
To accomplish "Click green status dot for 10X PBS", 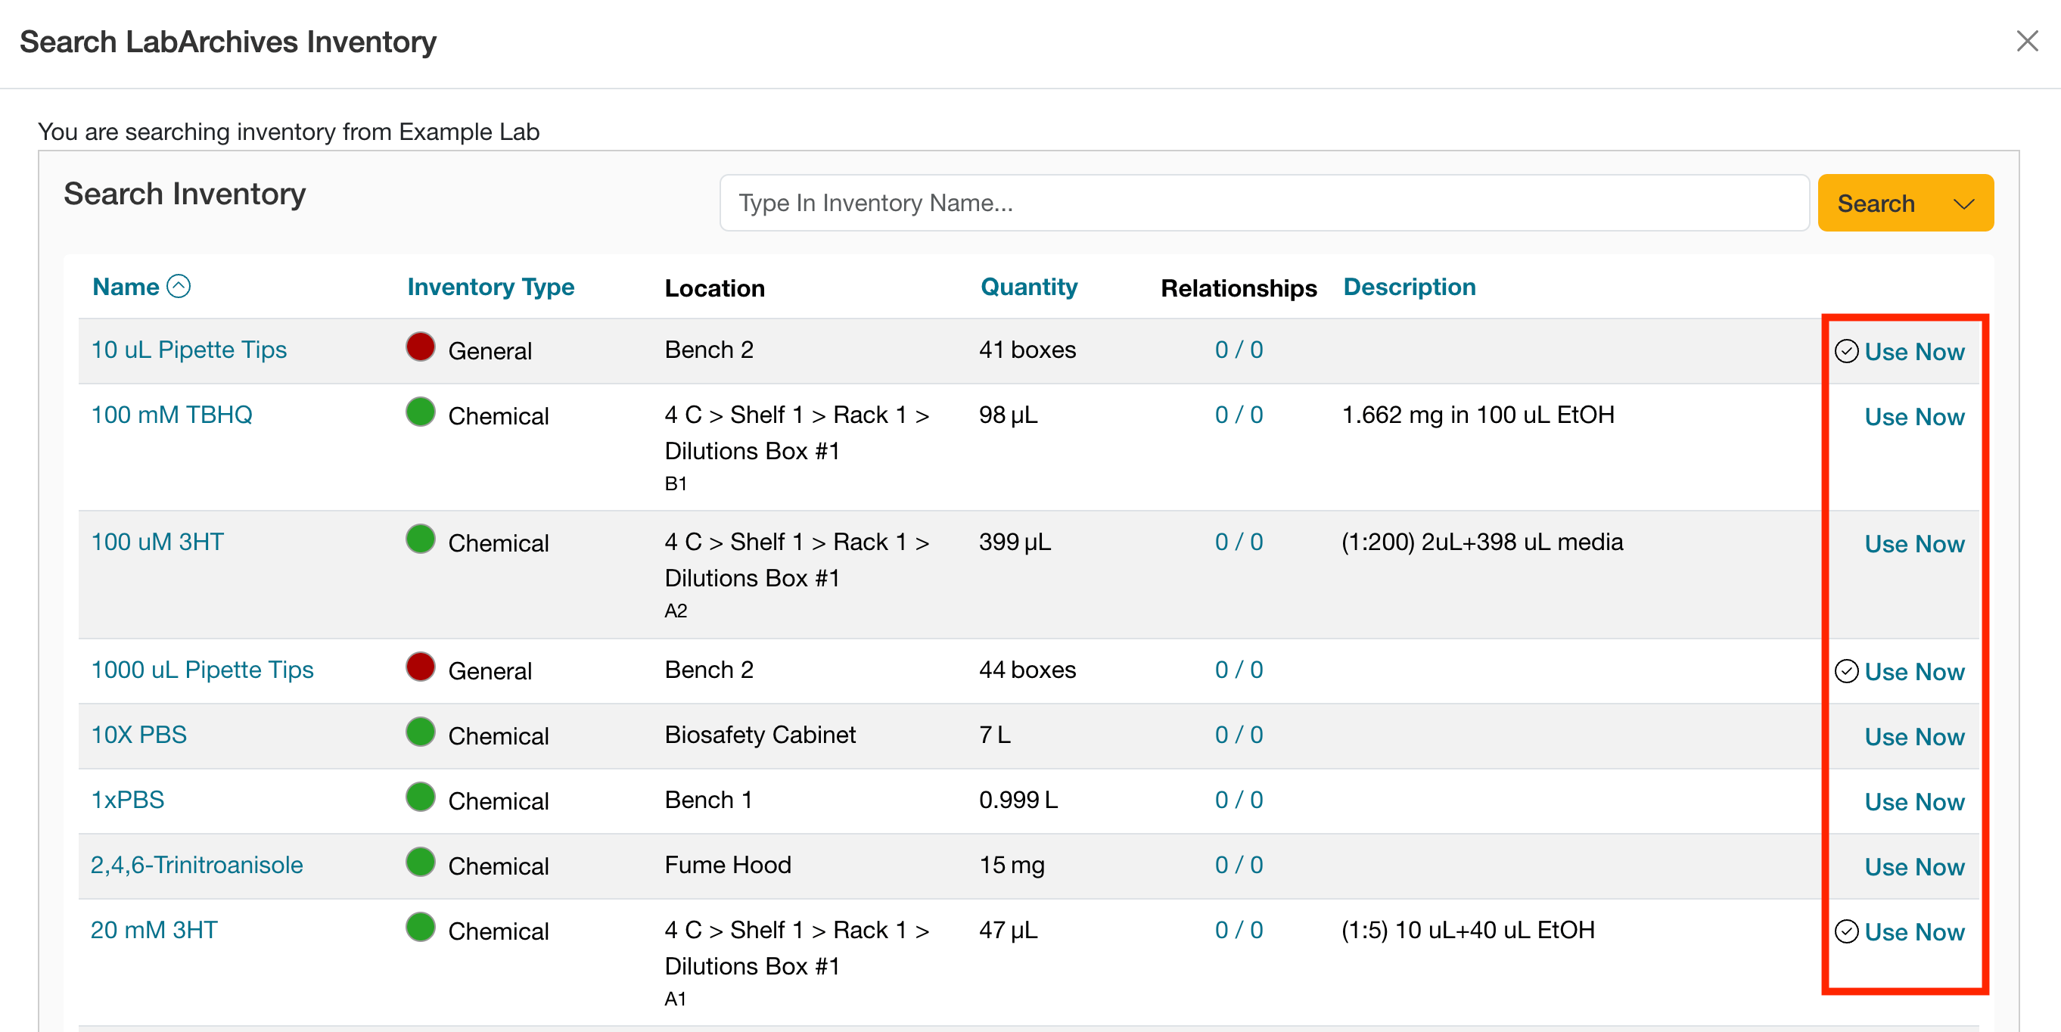I will click(420, 732).
